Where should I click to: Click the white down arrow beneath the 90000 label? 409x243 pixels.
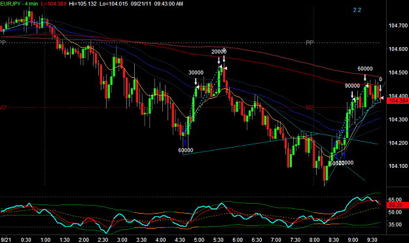click(352, 95)
